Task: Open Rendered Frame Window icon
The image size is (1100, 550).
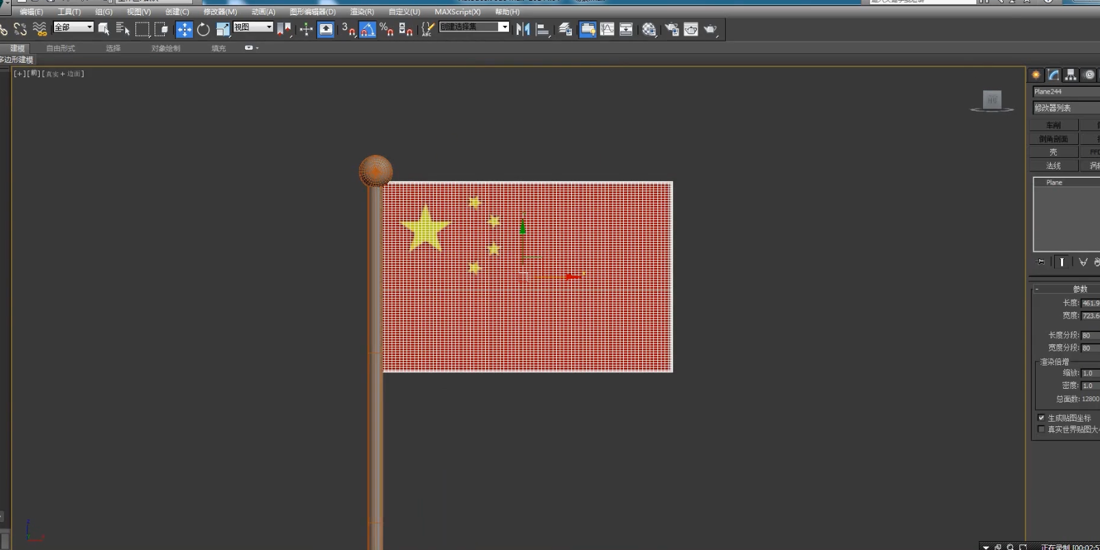Action: tap(691, 29)
